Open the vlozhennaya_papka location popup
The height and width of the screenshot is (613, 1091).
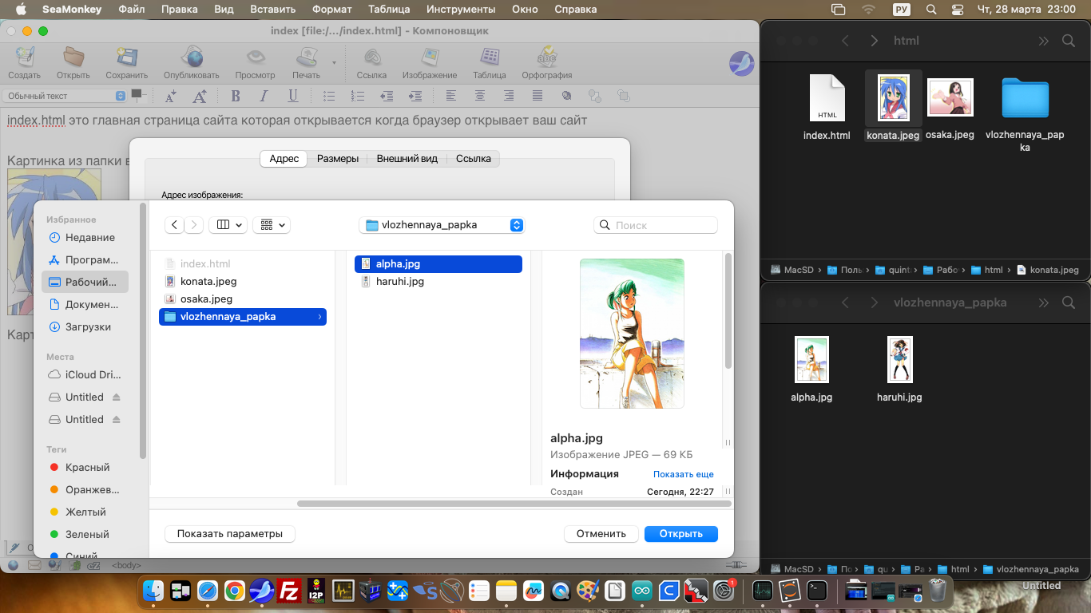(x=442, y=225)
